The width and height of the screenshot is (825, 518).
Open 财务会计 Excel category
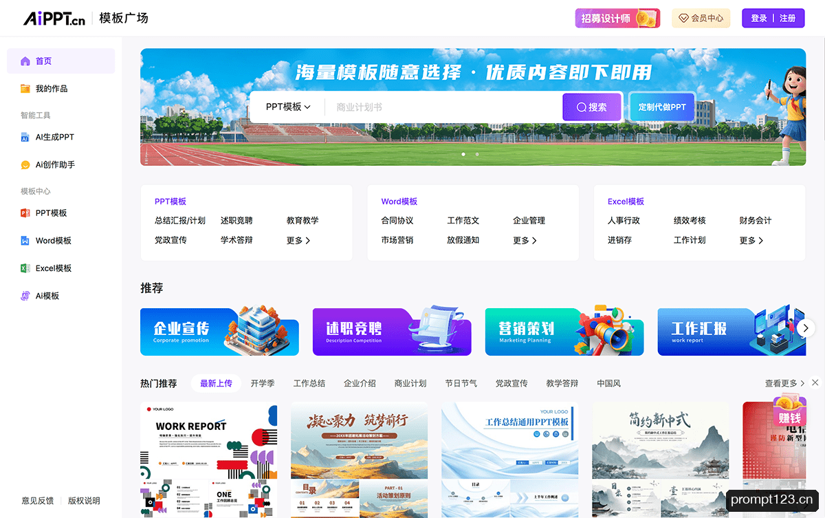point(756,221)
